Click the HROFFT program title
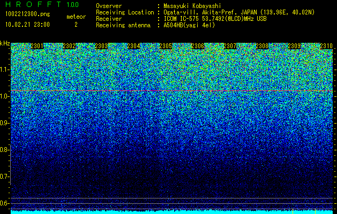The image size is (337, 214). pyautogui.click(x=33, y=4)
